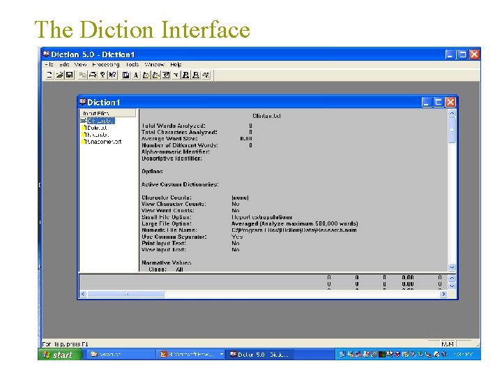This screenshot has height=377, width=502.
Task: Click the 'Numeric File Name:' label
Action: click(169, 230)
